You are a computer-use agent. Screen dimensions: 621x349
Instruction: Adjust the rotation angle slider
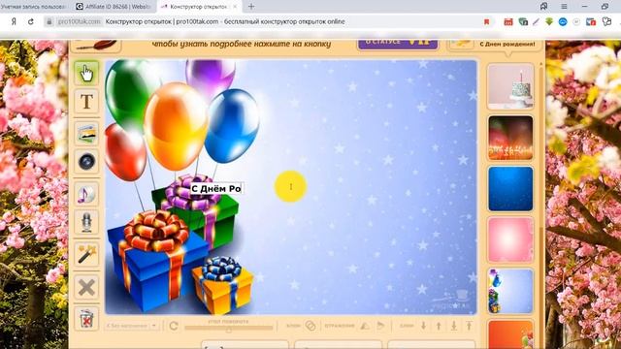[x=229, y=328]
